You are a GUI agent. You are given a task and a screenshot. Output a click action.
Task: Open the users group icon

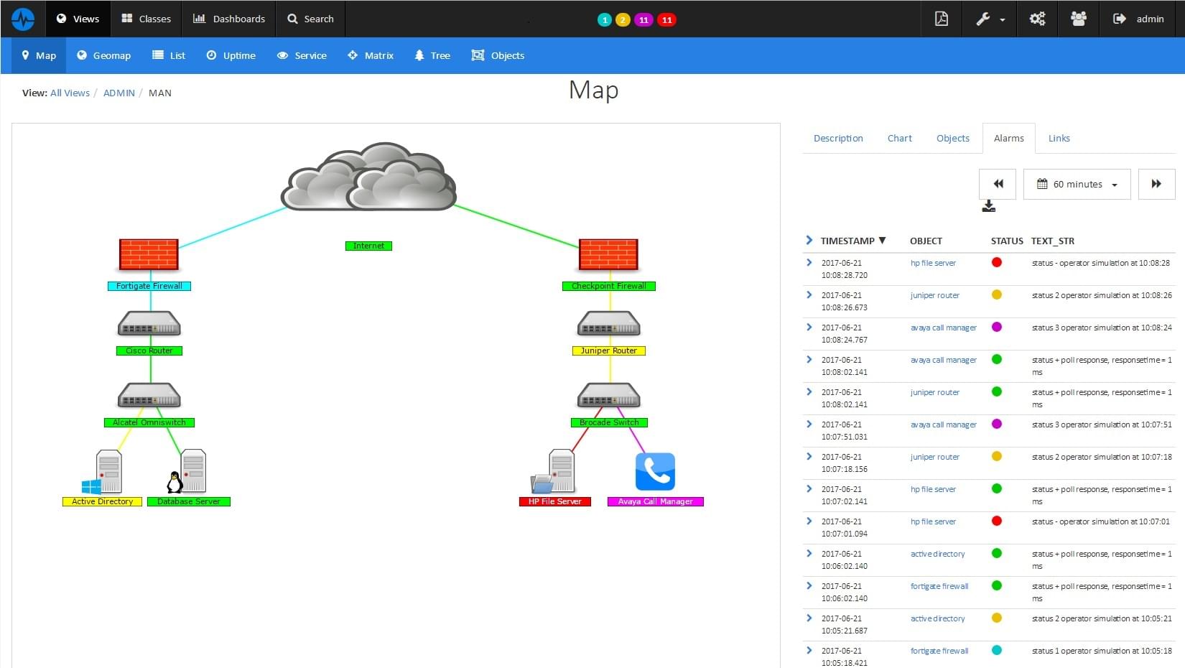[x=1078, y=19]
